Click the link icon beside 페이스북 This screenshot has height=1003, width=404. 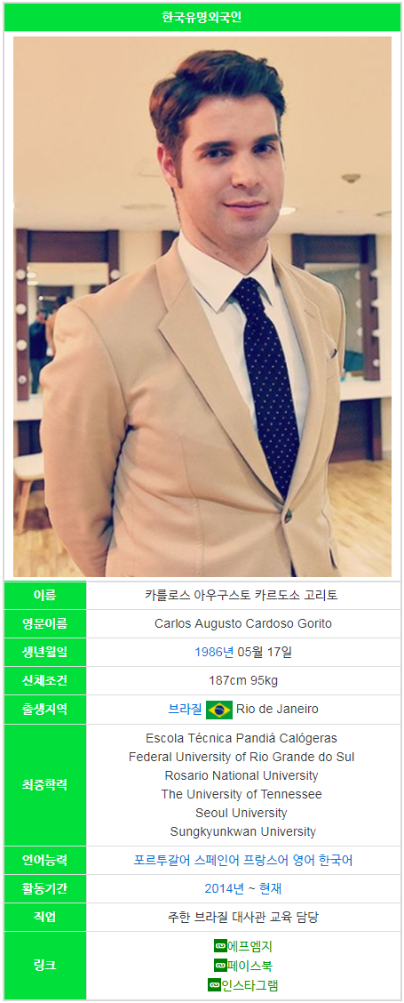220,966
